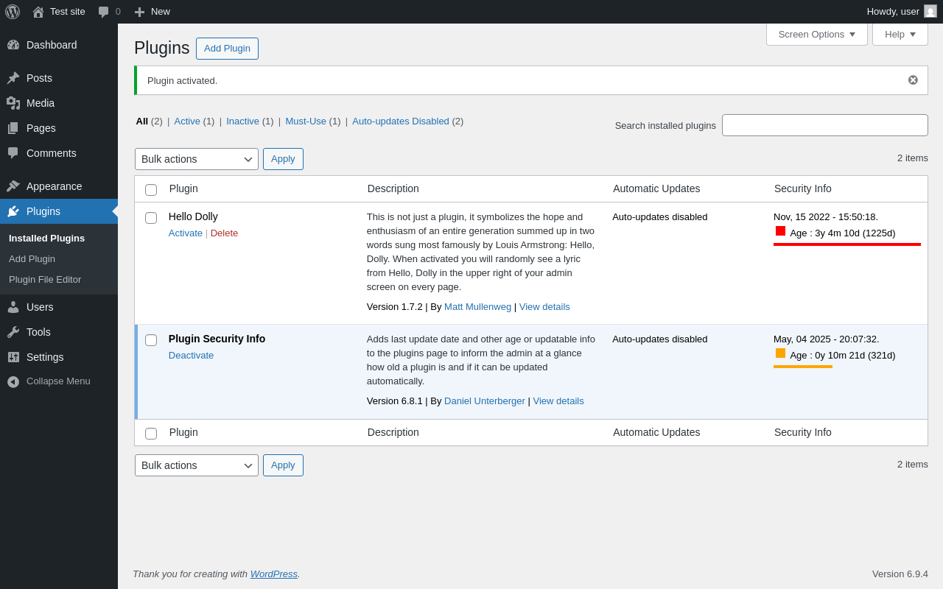The height and width of the screenshot is (589, 943).
Task: Check the Hello Dolly plugin checkbox
Action: tap(151, 218)
